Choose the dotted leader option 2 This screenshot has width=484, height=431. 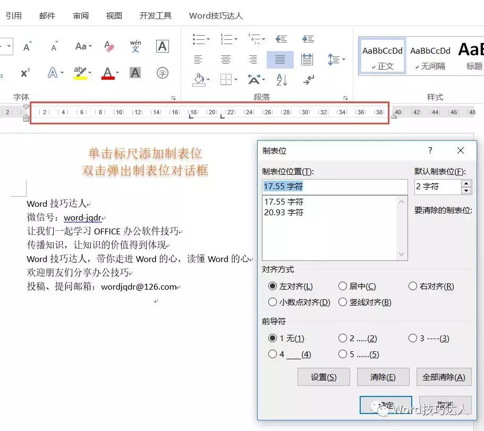pos(343,339)
